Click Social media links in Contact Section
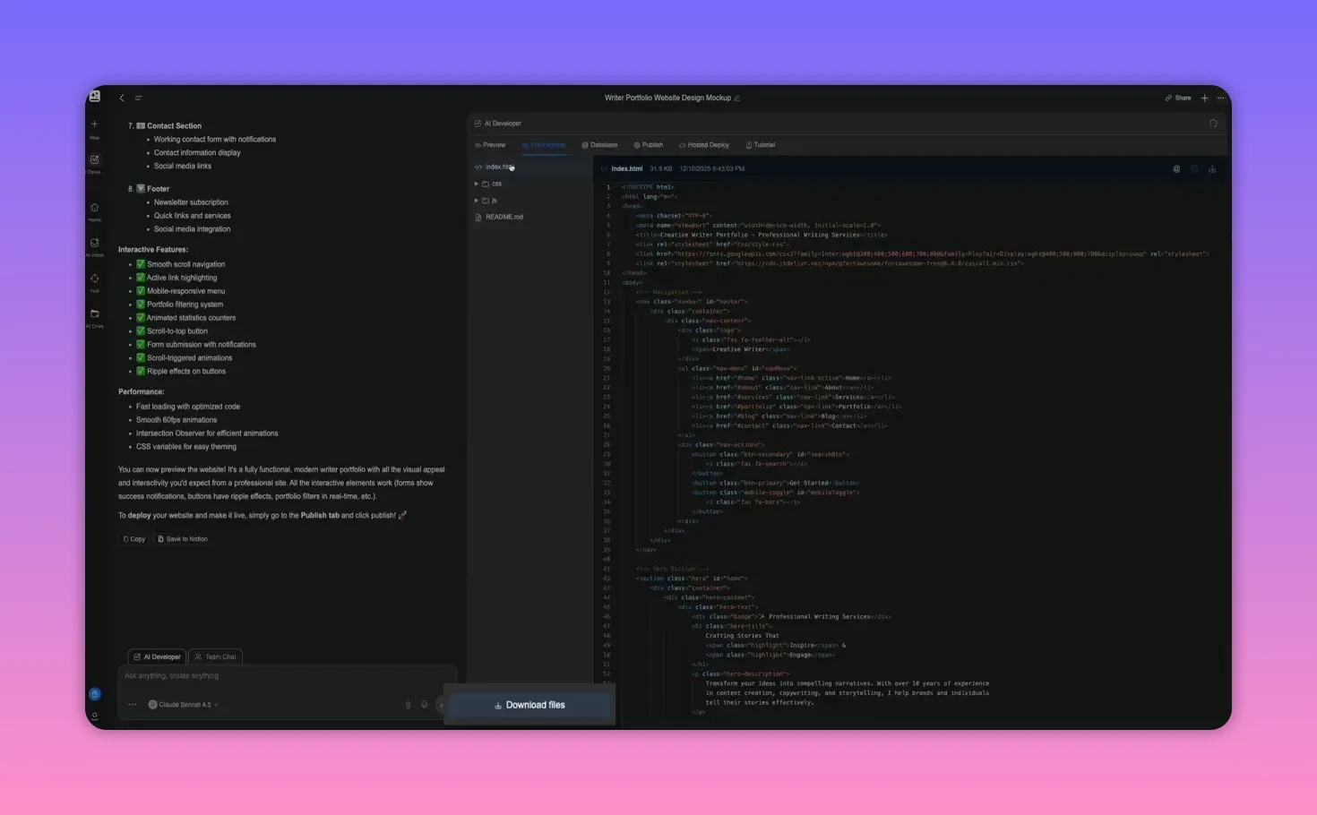 183,166
